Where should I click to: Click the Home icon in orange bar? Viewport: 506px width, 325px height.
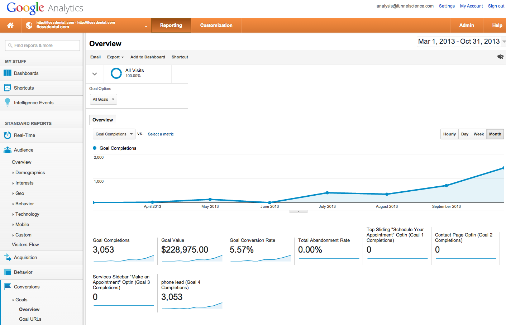point(10,25)
